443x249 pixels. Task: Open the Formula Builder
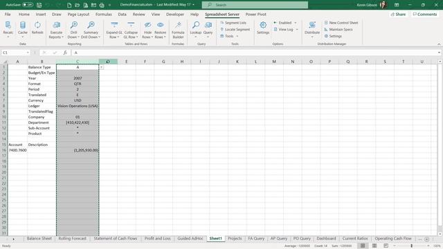pyautogui.click(x=178, y=30)
